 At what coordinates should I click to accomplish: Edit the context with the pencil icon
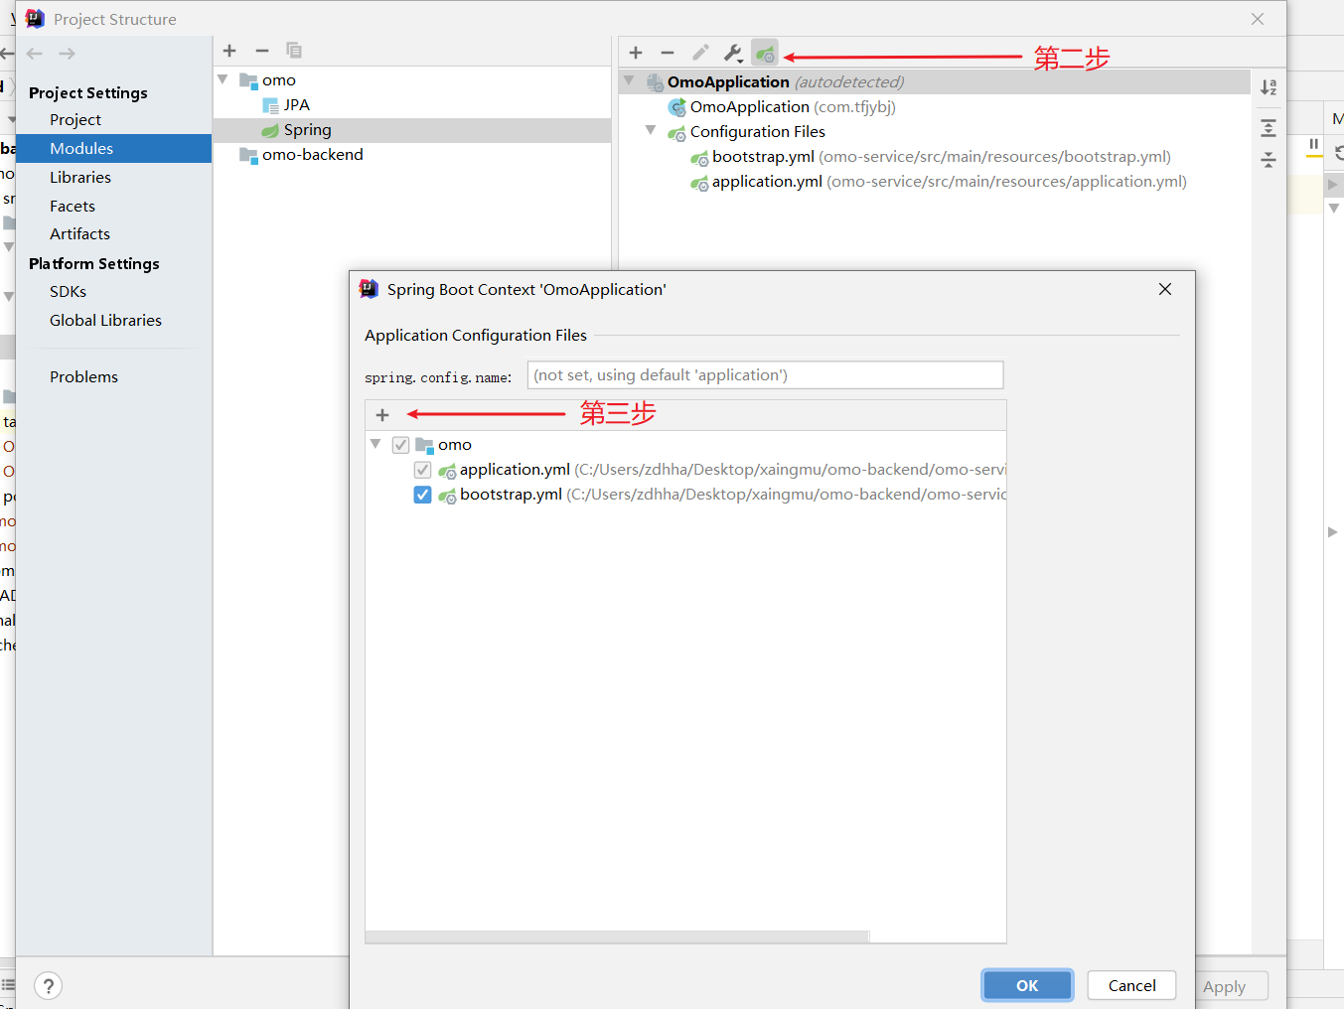click(700, 53)
